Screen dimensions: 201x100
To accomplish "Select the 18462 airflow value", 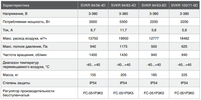I will (x=184, y=38).
